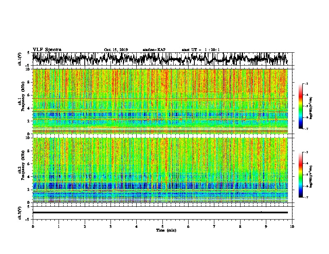Click inside the ch.1 spectrogram panel
Screen dimensions: 329x254
(x=160, y=101)
